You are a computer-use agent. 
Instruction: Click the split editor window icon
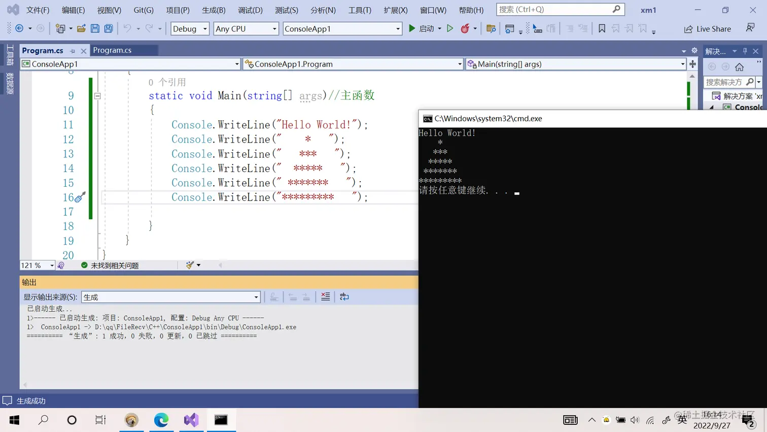tap(693, 64)
